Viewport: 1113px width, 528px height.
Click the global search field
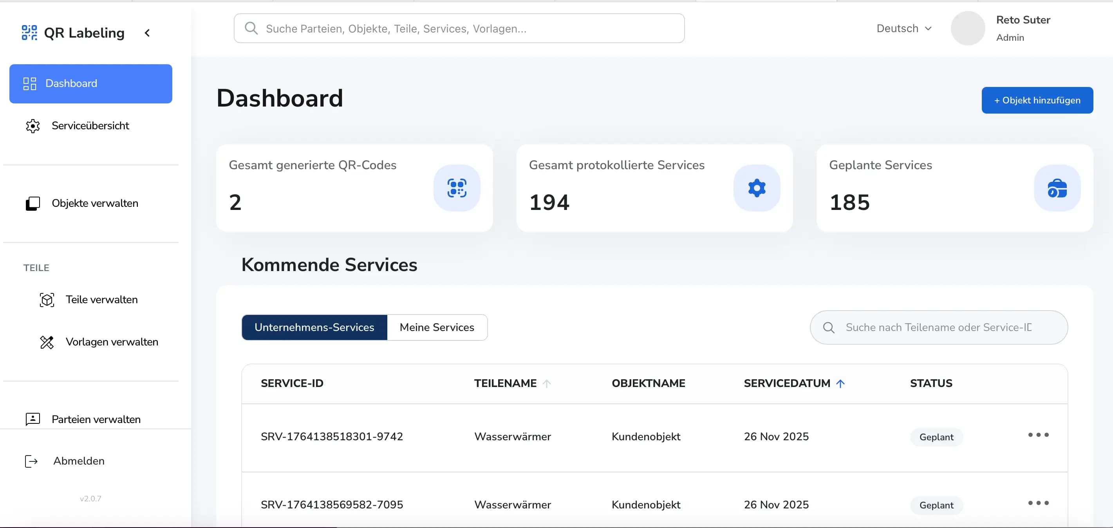point(459,29)
